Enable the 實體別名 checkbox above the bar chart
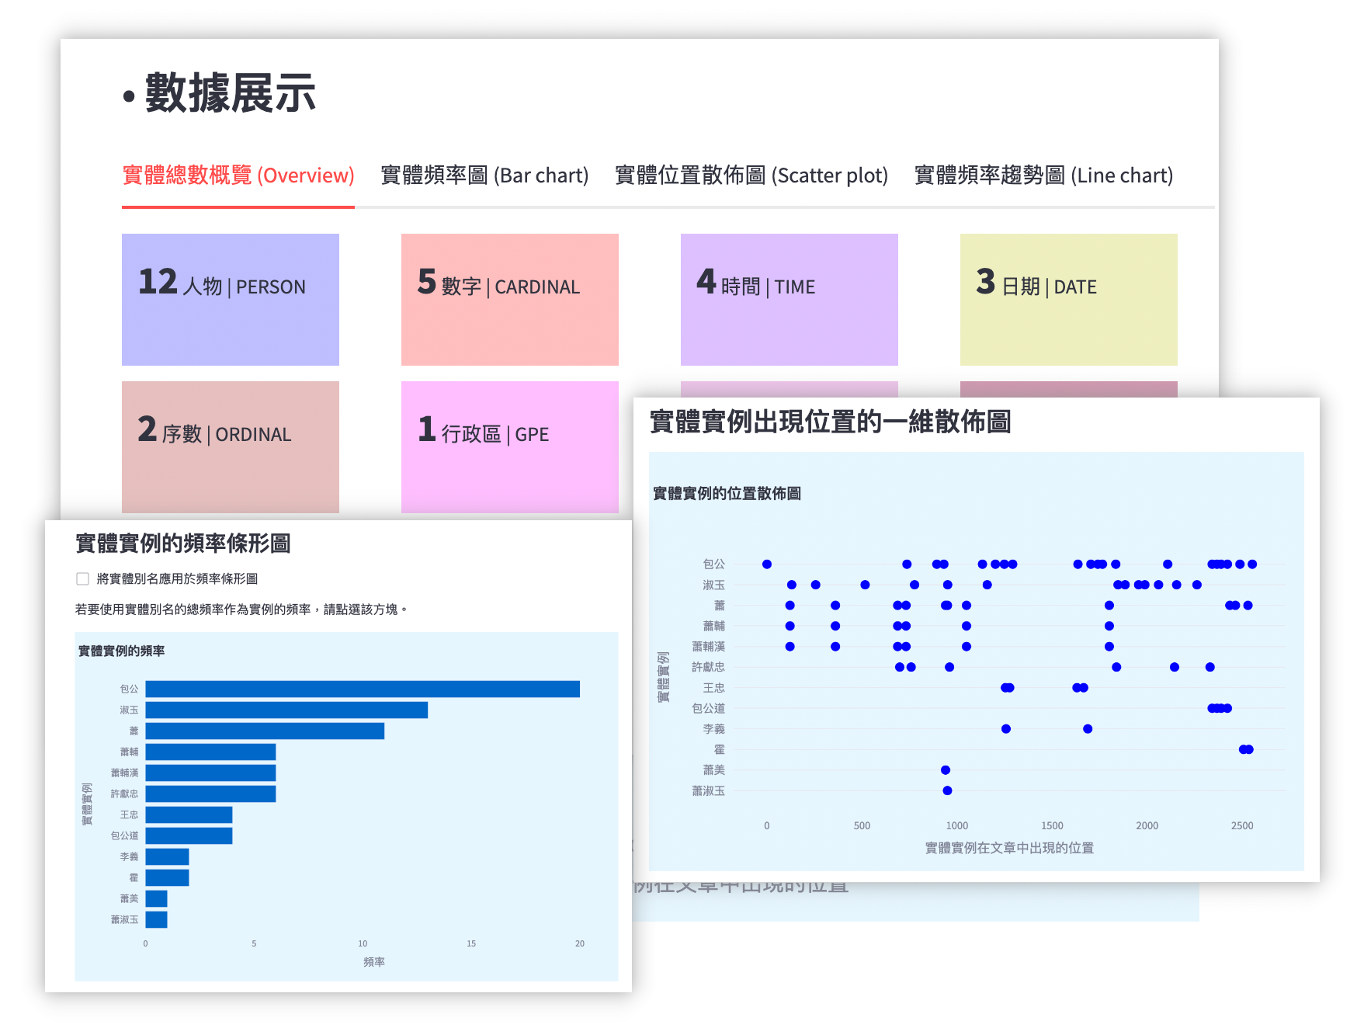This screenshot has width=1357, height=1028. coord(82,578)
